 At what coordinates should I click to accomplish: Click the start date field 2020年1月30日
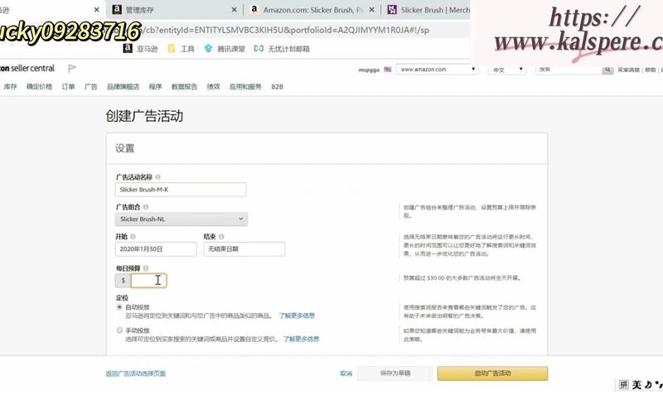tap(156, 249)
